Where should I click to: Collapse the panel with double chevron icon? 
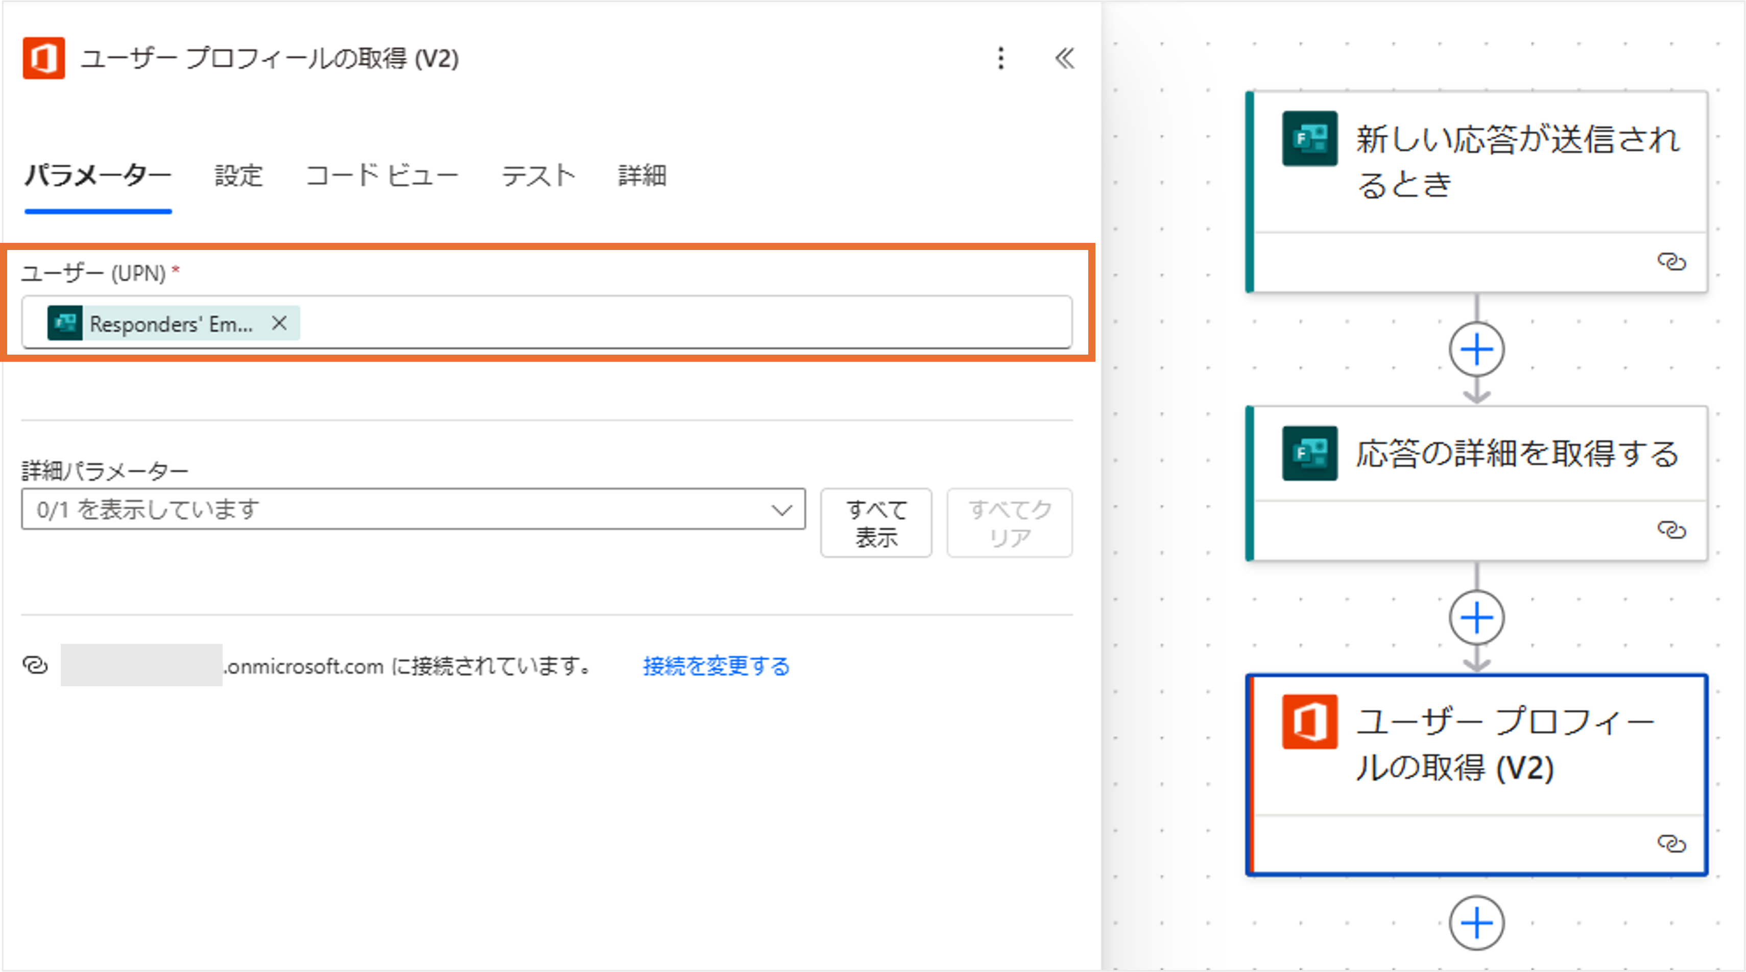(1064, 58)
